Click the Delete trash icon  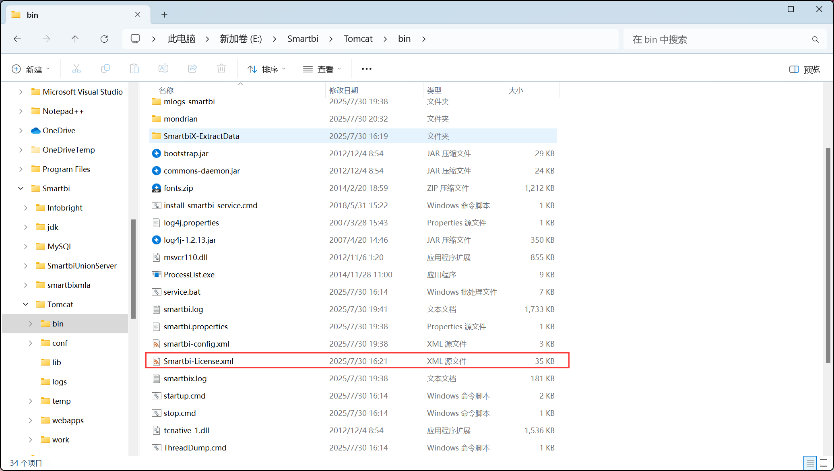click(221, 69)
